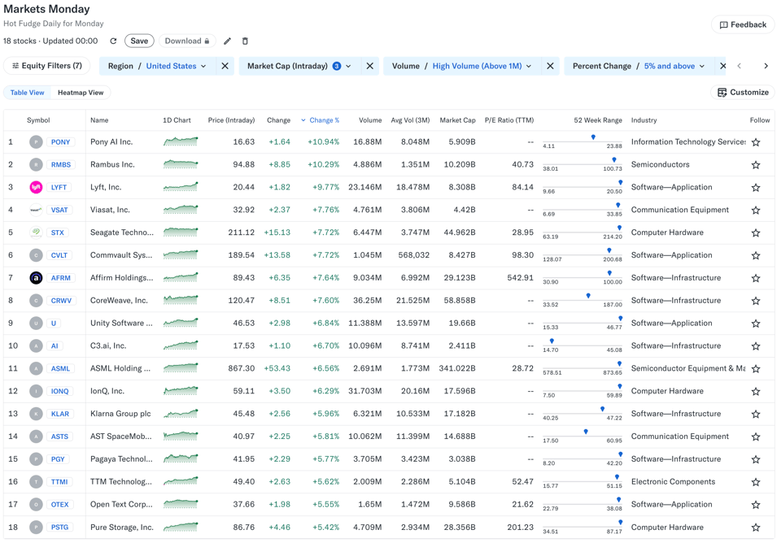781x543 pixels.
Task: Remove the Region United States filter
Action: point(225,67)
